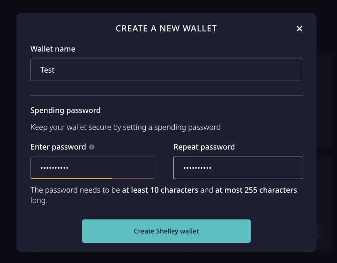Click the Spending password heading
This screenshot has height=263, width=337.
tap(66, 111)
